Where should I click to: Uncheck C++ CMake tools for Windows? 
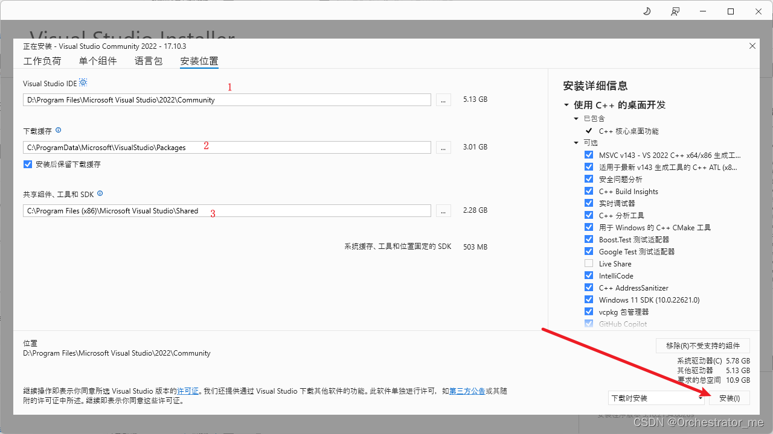coord(589,227)
